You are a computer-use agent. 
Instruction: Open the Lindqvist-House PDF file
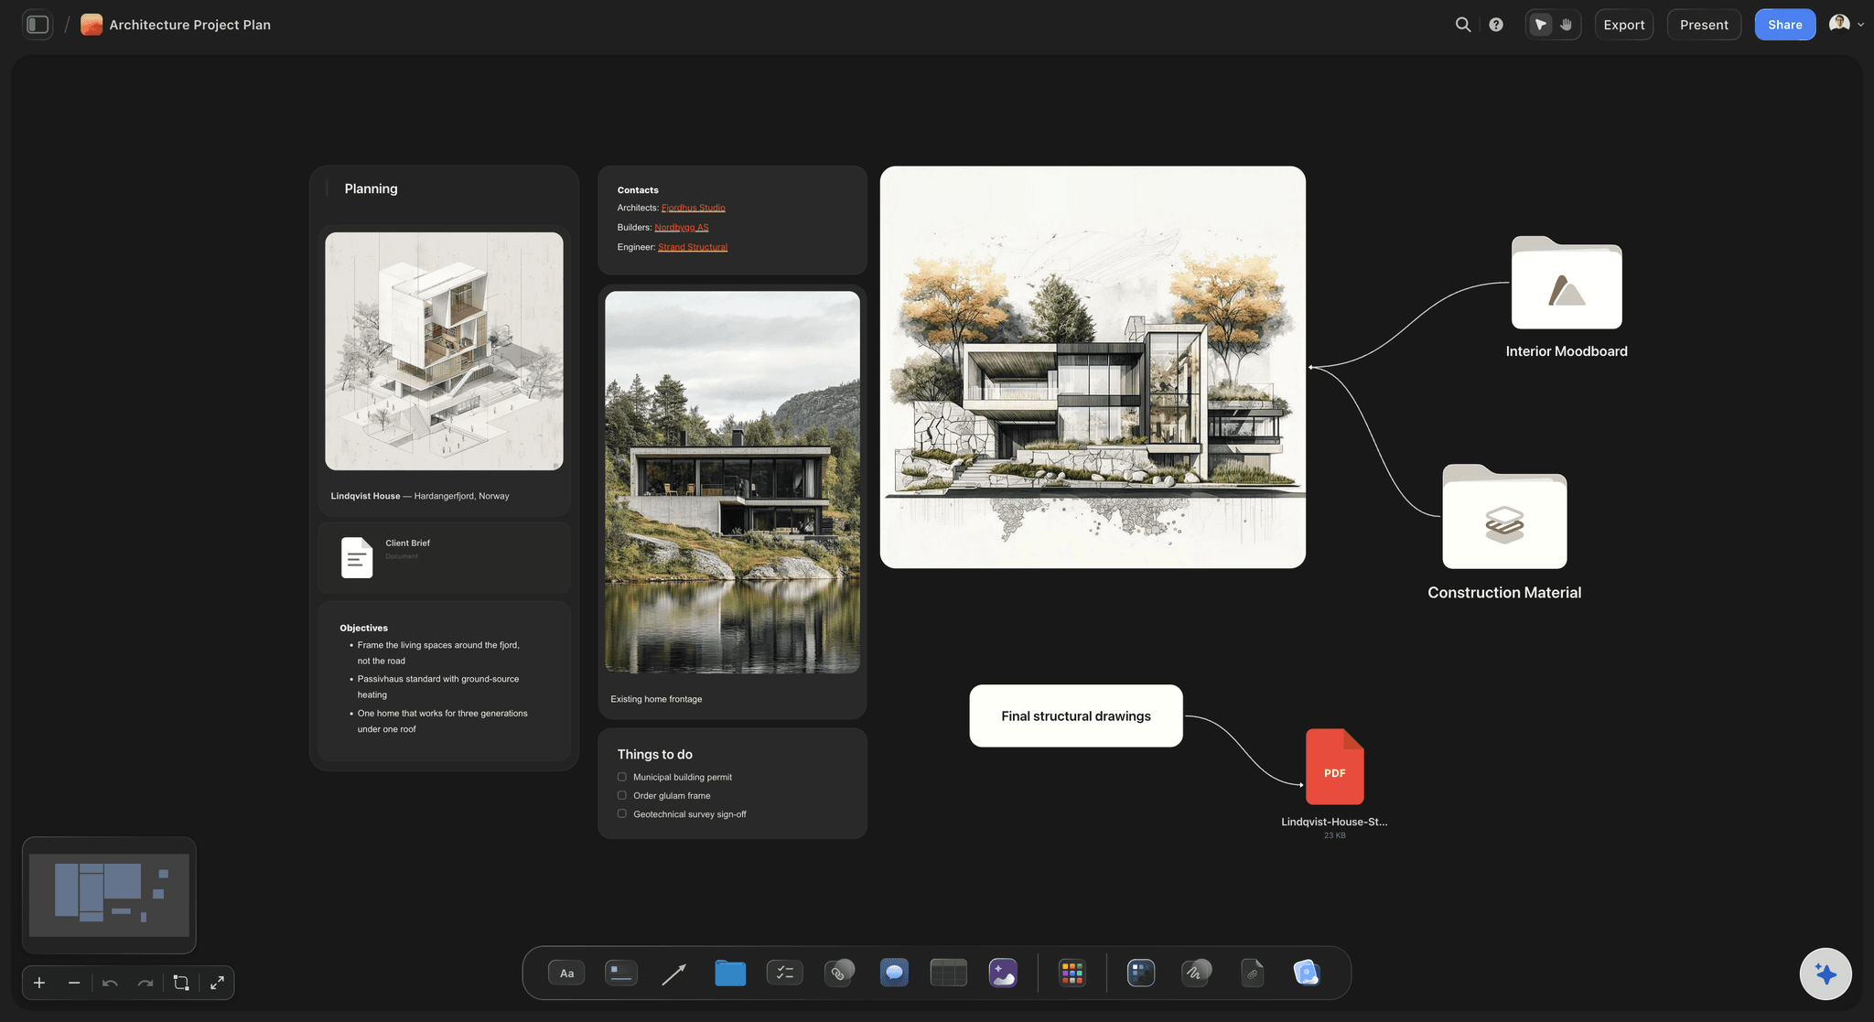(1334, 767)
